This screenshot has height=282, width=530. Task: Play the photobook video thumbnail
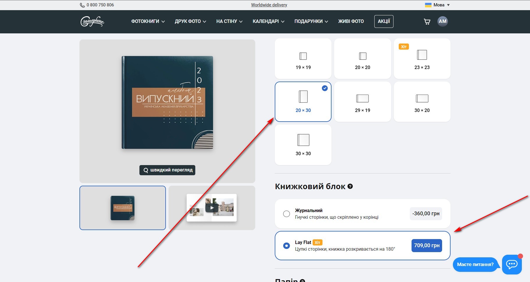(212, 208)
